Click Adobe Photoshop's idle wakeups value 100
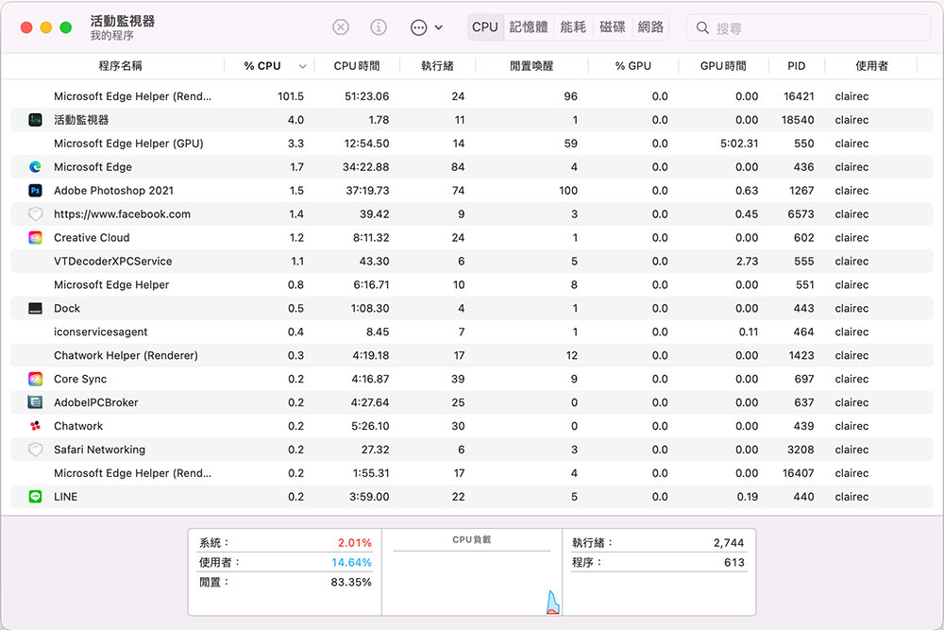Screen dimensions: 944x630 click(x=567, y=191)
